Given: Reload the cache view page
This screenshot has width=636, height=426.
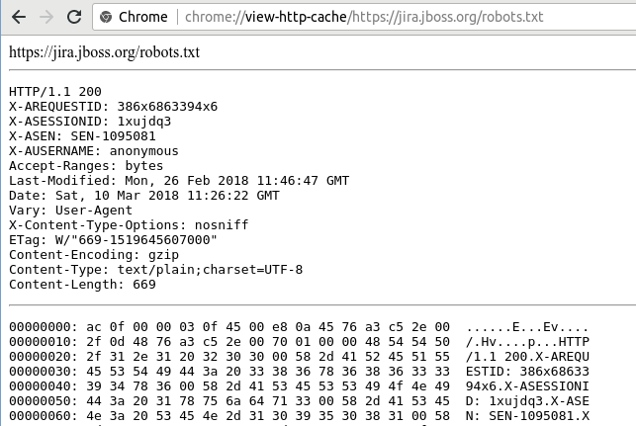Looking at the screenshot, I should point(74,17).
